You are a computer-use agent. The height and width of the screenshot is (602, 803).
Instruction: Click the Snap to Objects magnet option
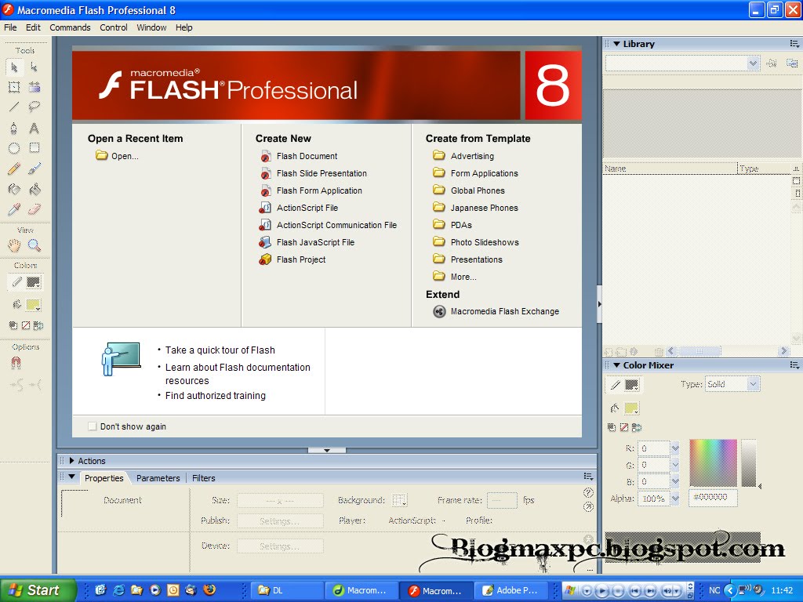16,364
